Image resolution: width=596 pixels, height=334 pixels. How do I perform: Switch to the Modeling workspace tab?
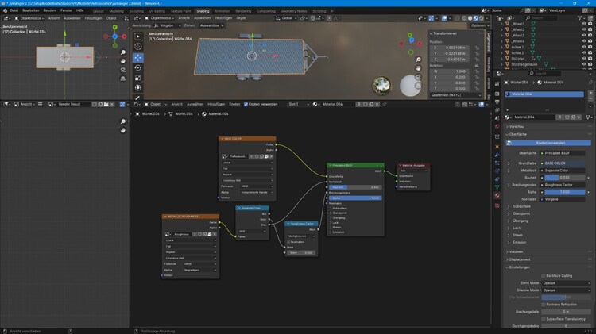point(116,11)
